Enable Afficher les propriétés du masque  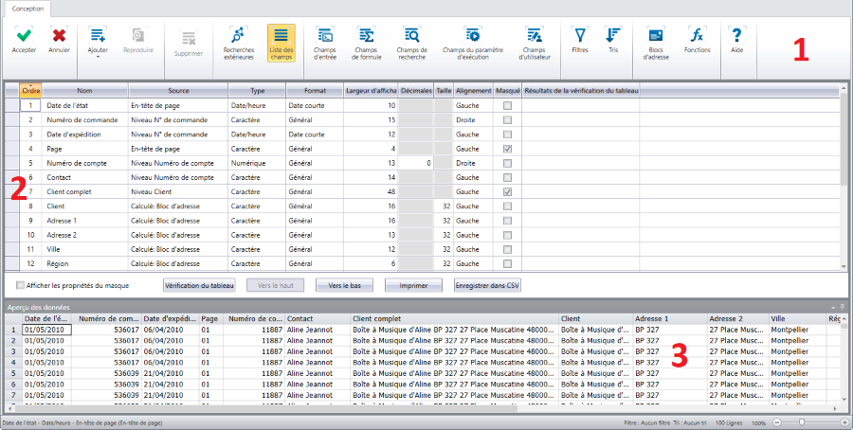coord(21,285)
